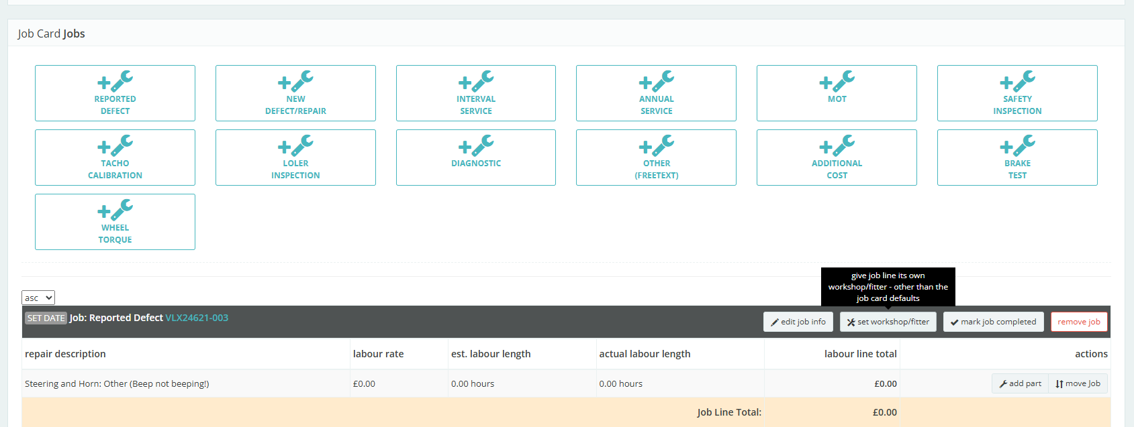The height and width of the screenshot is (427, 1134).
Task: Add an Interval Service job
Action: tap(476, 93)
